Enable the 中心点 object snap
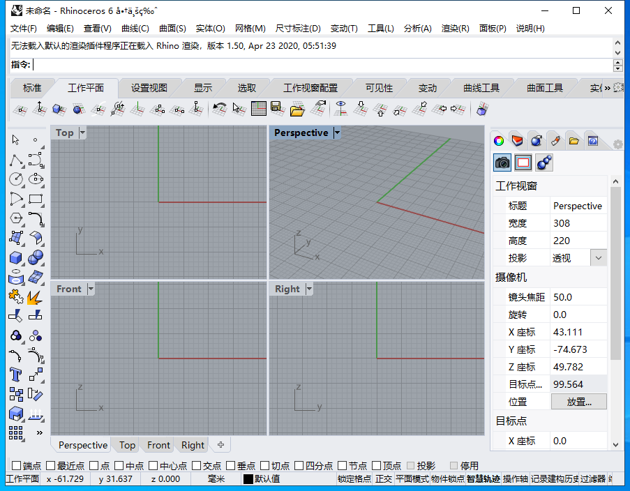 (x=153, y=466)
